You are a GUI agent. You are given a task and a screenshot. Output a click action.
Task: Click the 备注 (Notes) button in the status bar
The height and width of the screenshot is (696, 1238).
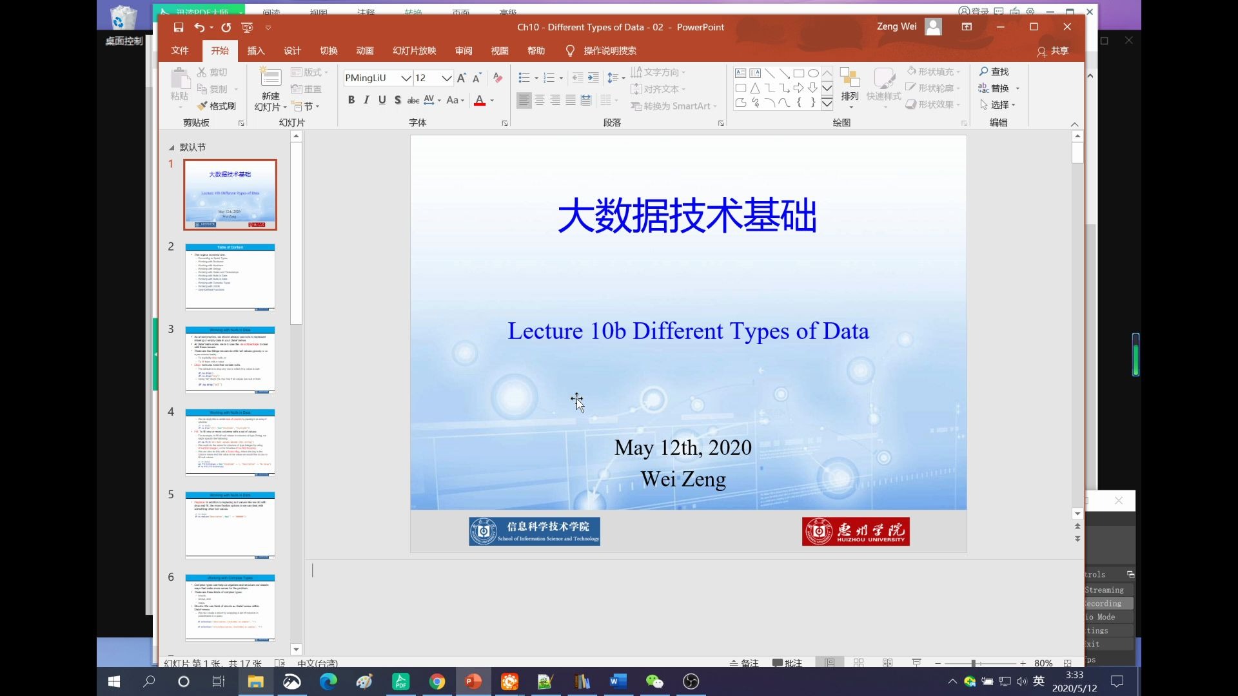pos(744,662)
